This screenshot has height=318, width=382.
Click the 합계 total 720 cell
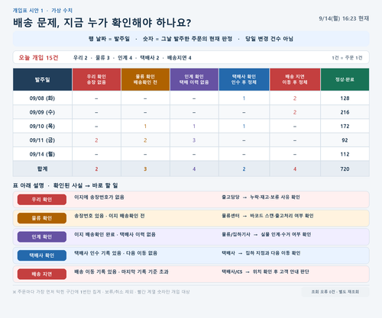coord(345,169)
